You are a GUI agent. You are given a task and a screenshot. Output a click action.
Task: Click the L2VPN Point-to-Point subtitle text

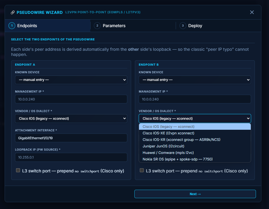pos(103,12)
